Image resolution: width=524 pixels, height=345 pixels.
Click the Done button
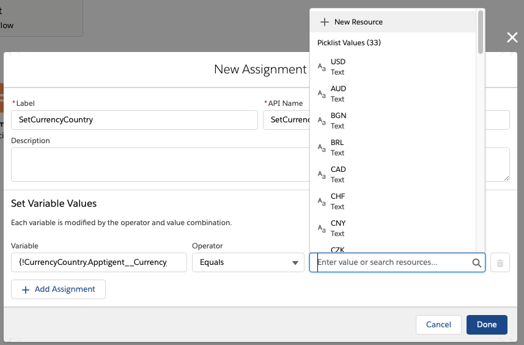click(487, 325)
